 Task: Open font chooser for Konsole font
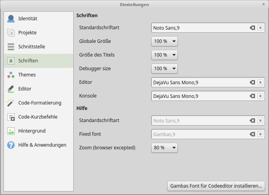click(x=260, y=96)
